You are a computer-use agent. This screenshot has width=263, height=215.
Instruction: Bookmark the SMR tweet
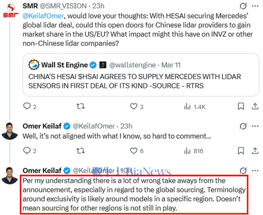tap(241, 106)
